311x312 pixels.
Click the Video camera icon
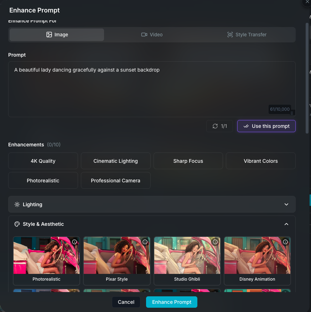click(x=144, y=35)
